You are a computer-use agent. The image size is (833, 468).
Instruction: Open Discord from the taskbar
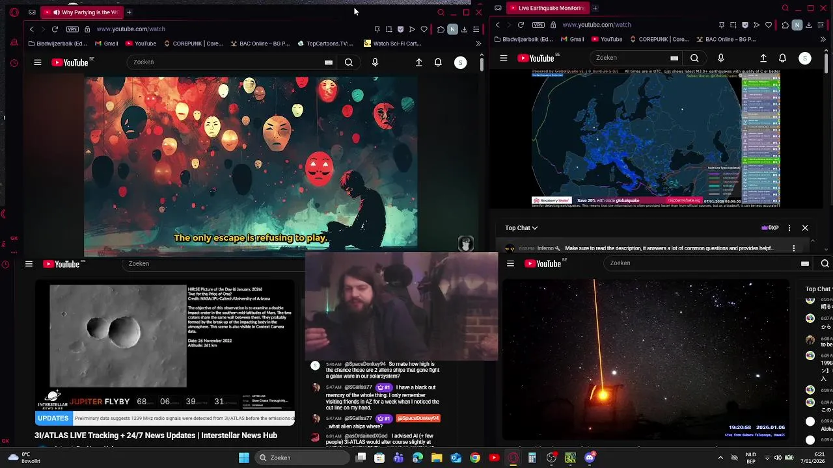[x=590, y=458]
